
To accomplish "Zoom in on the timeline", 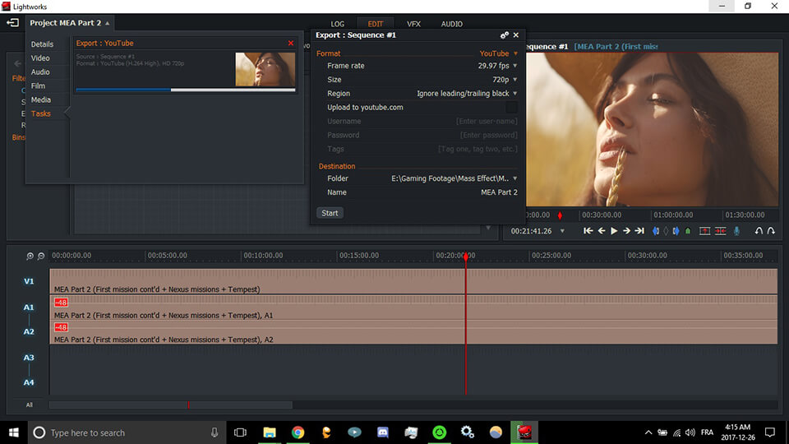I will [x=30, y=256].
